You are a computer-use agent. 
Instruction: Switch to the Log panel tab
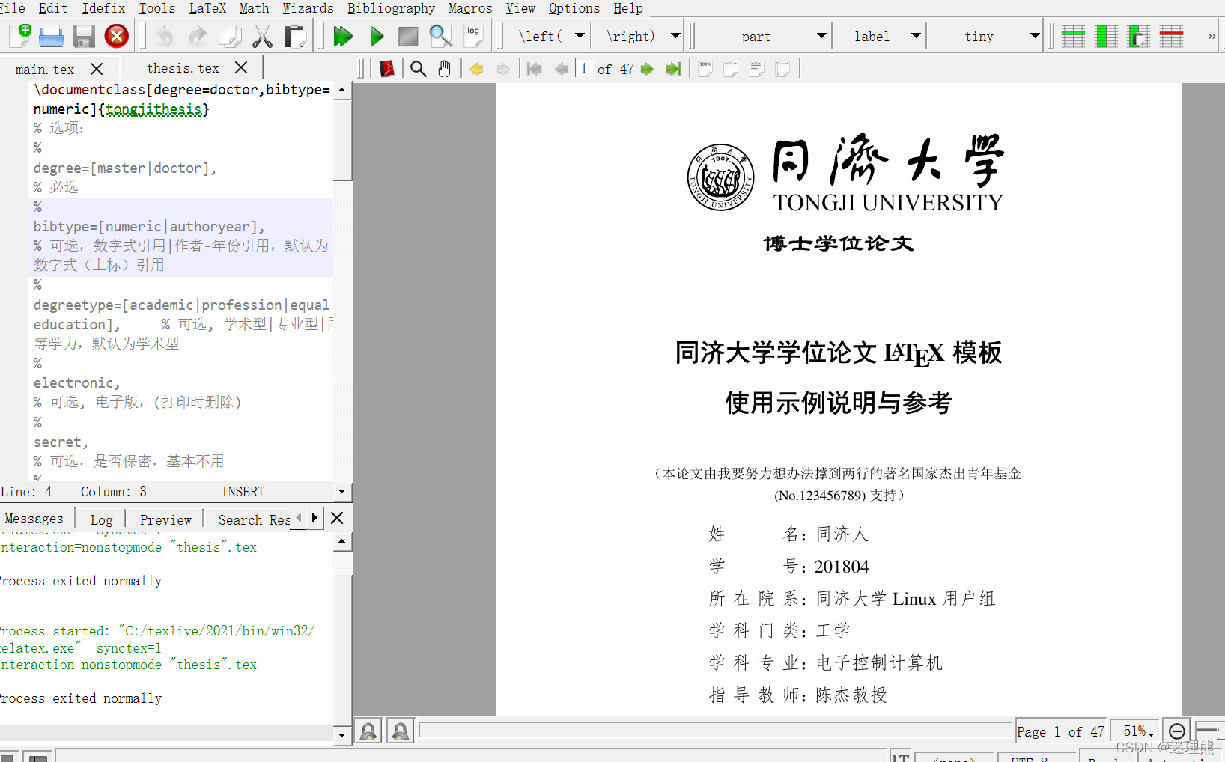click(x=101, y=519)
